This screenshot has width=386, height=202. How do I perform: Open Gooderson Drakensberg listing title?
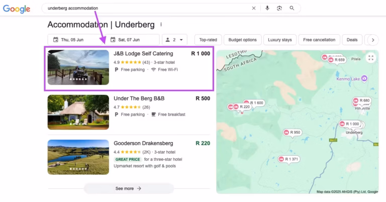pyautogui.click(x=143, y=143)
